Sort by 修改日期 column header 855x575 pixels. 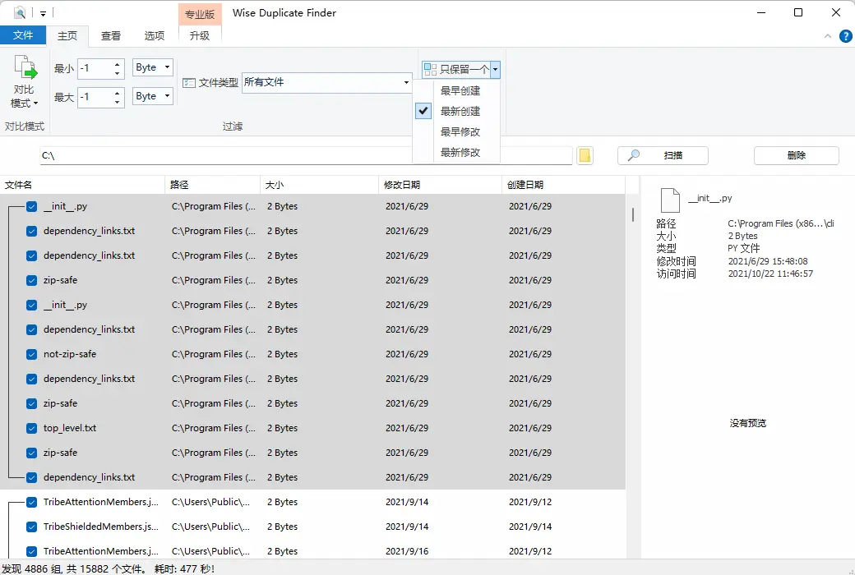click(440, 185)
